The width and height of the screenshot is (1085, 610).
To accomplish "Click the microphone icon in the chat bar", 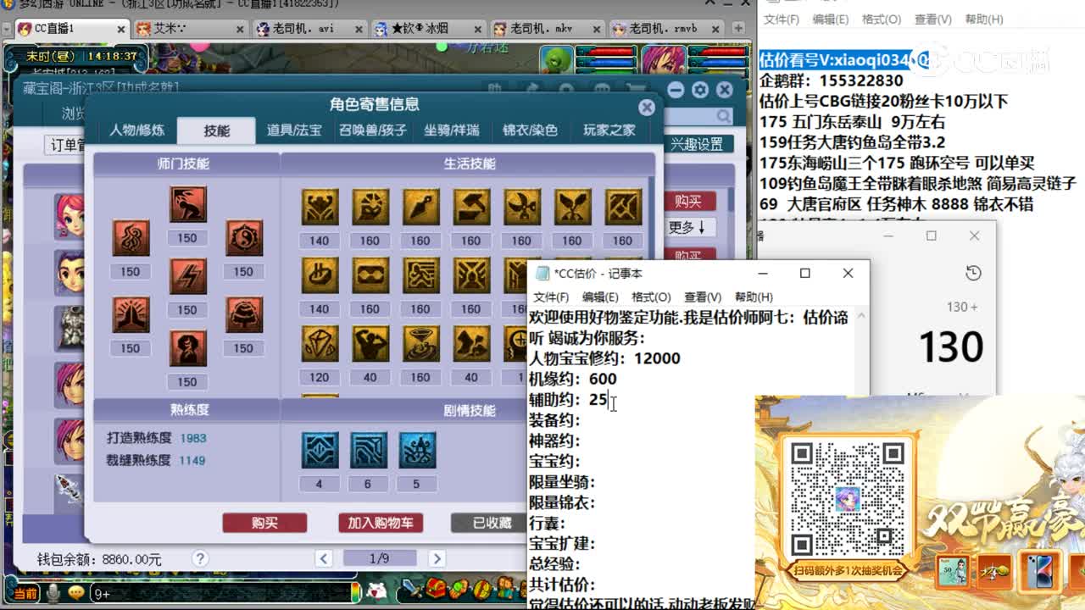I will (53, 594).
